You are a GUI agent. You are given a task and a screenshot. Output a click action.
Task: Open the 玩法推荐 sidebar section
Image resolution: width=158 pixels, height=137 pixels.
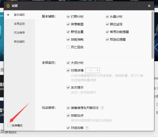click(19, 33)
